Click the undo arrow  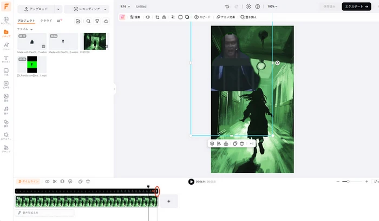(227, 6)
